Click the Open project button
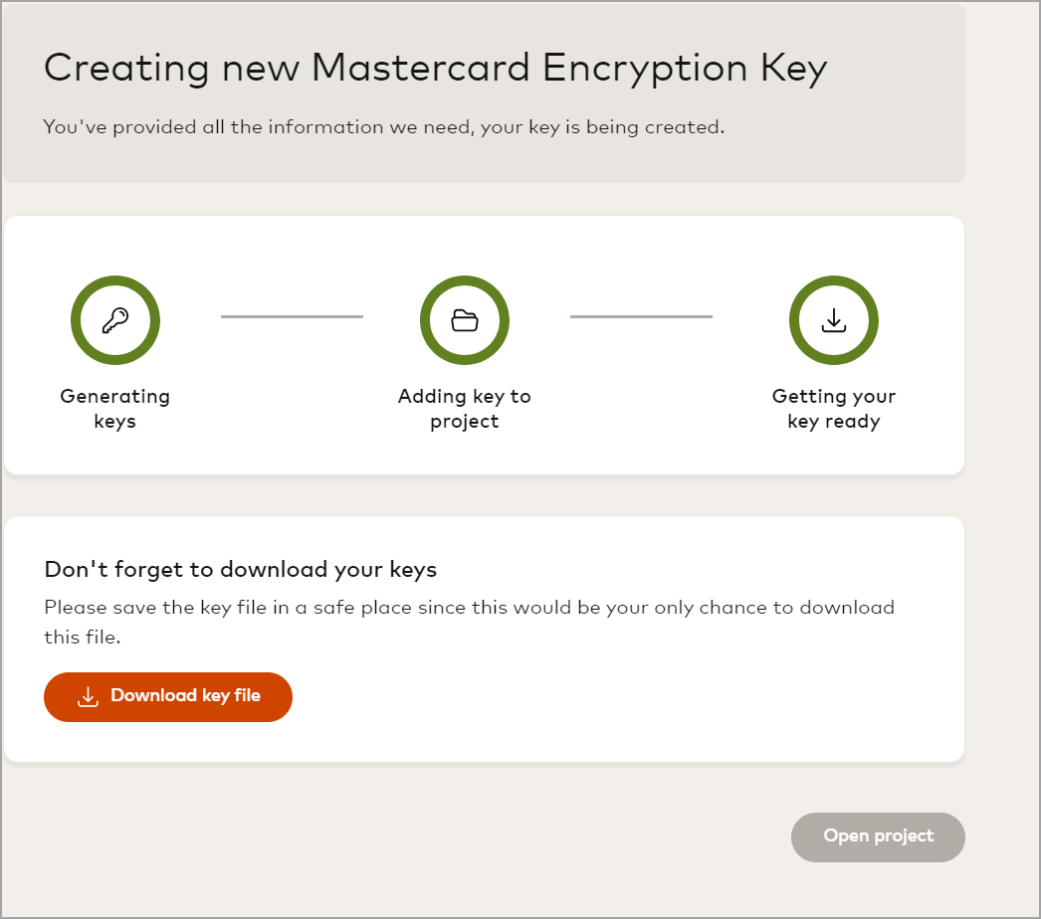 click(877, 836)
